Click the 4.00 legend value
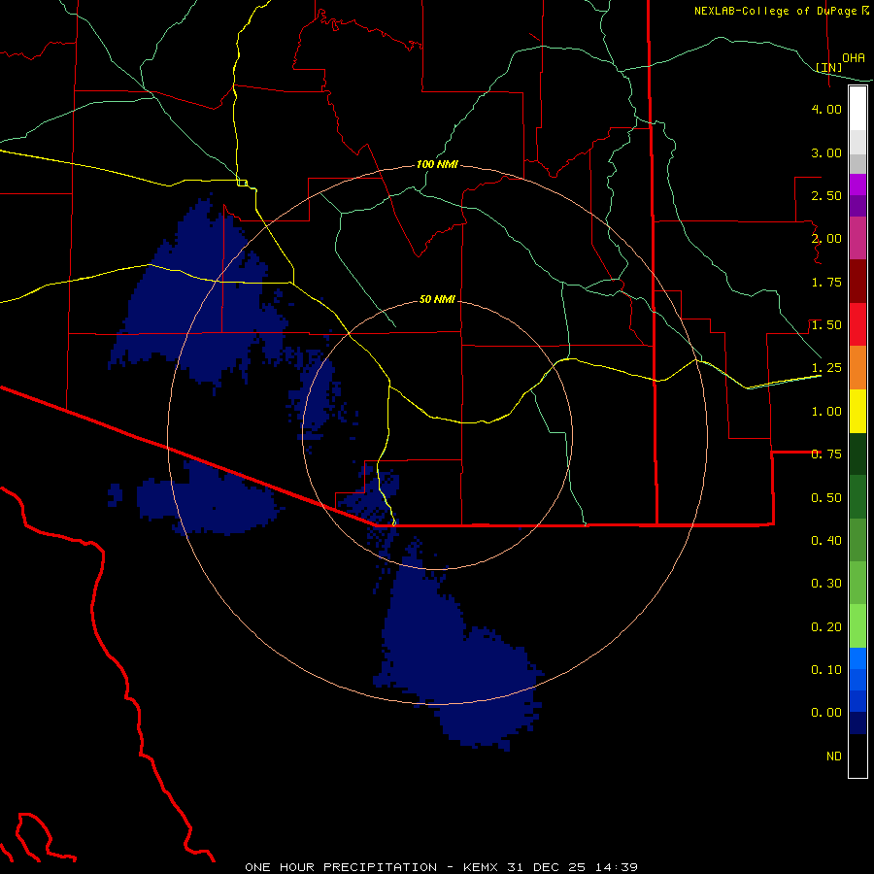Screen dimensions: 874x874 click(x=826, y=109)
